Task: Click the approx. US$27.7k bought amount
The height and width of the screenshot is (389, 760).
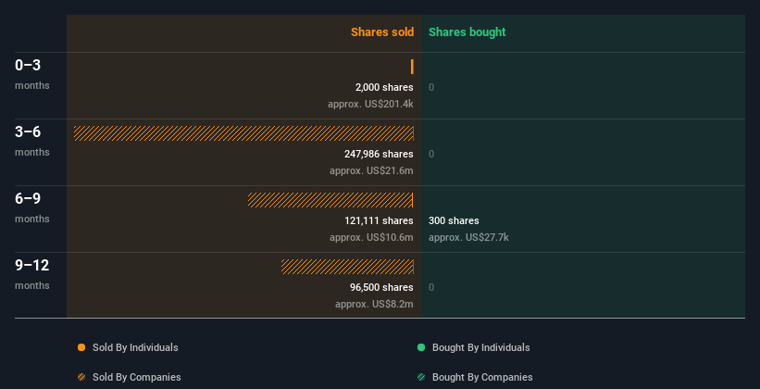Action: click(x=468, y=237)
